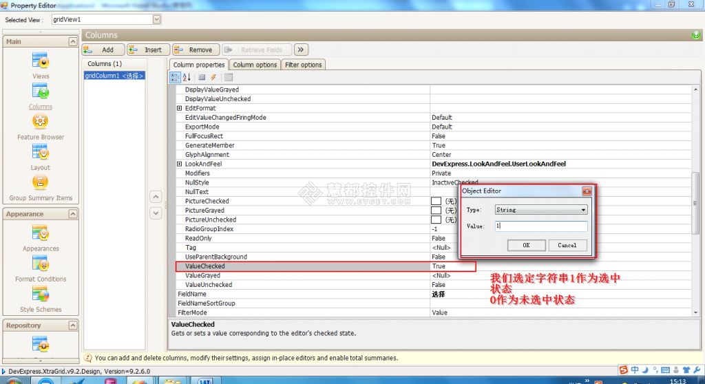The height and width of the screenshot is (384, 705).
Task: Select the NullStyle property row
Action: click(434, 182)
